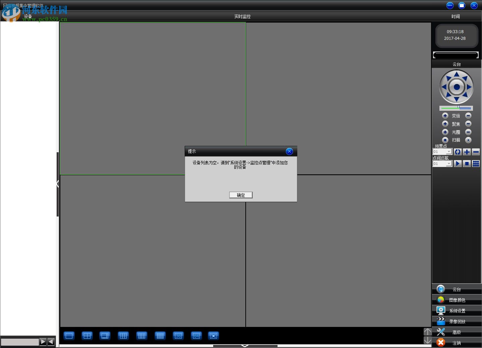Click the field below device list
The width and height of the screenshot is (482, 348).
point(20,342)
